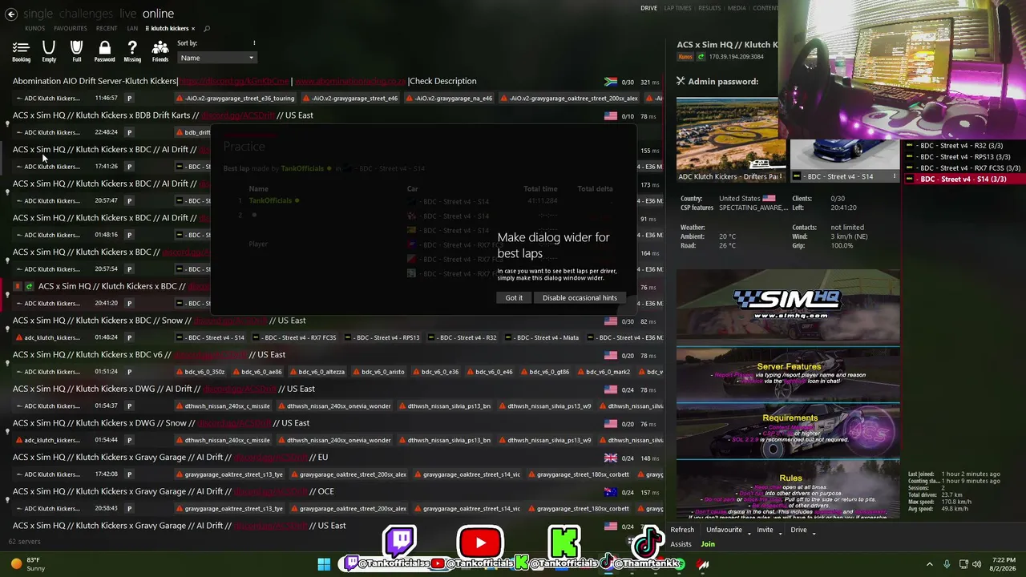Screen dimensions: 1026x577
Task: Click the green refresh icon beside server IP
Action: pos(701,57)
